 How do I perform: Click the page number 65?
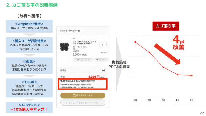click(202, 113)
